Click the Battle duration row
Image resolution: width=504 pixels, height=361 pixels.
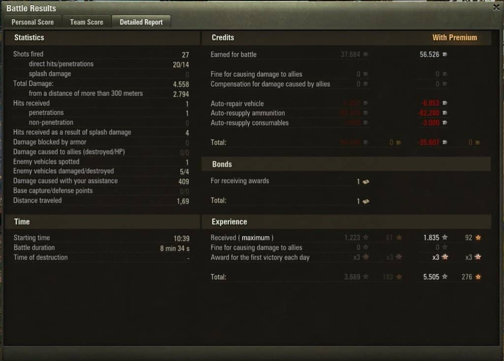(x=101, y=247)
